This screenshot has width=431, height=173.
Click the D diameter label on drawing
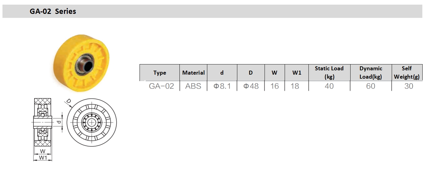(69, 101)
